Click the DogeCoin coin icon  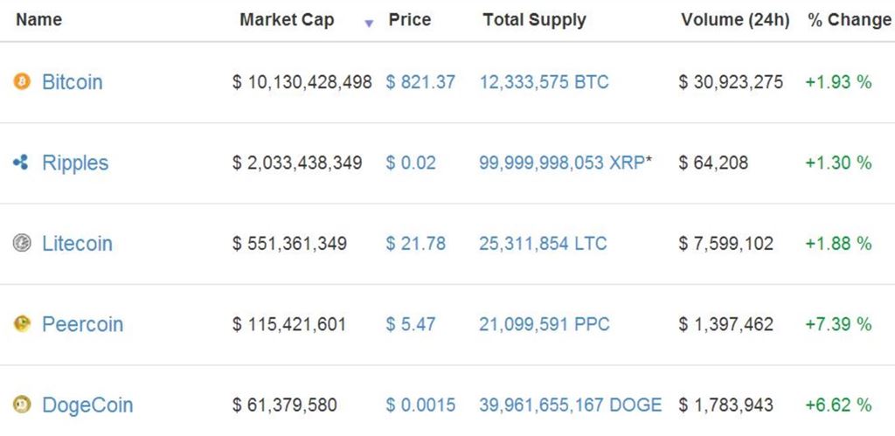[22, 405]
